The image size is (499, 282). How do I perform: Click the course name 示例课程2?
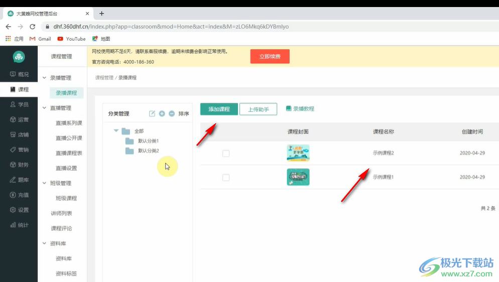[384, 153]
